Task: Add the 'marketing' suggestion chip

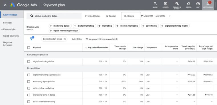Action: (106, 26)
